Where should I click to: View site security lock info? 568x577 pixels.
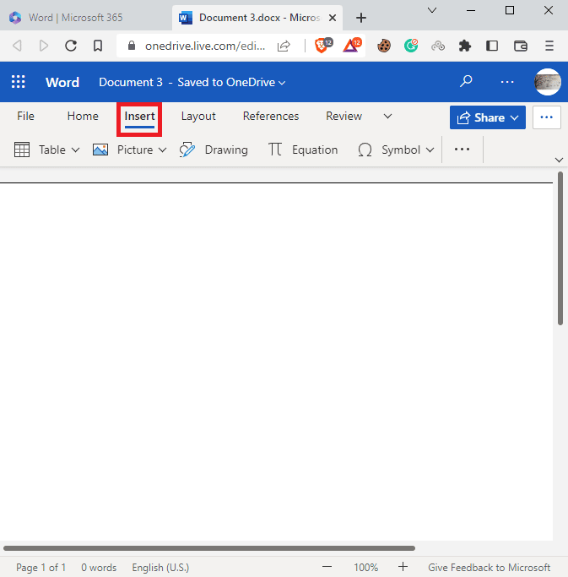[132, 46]
